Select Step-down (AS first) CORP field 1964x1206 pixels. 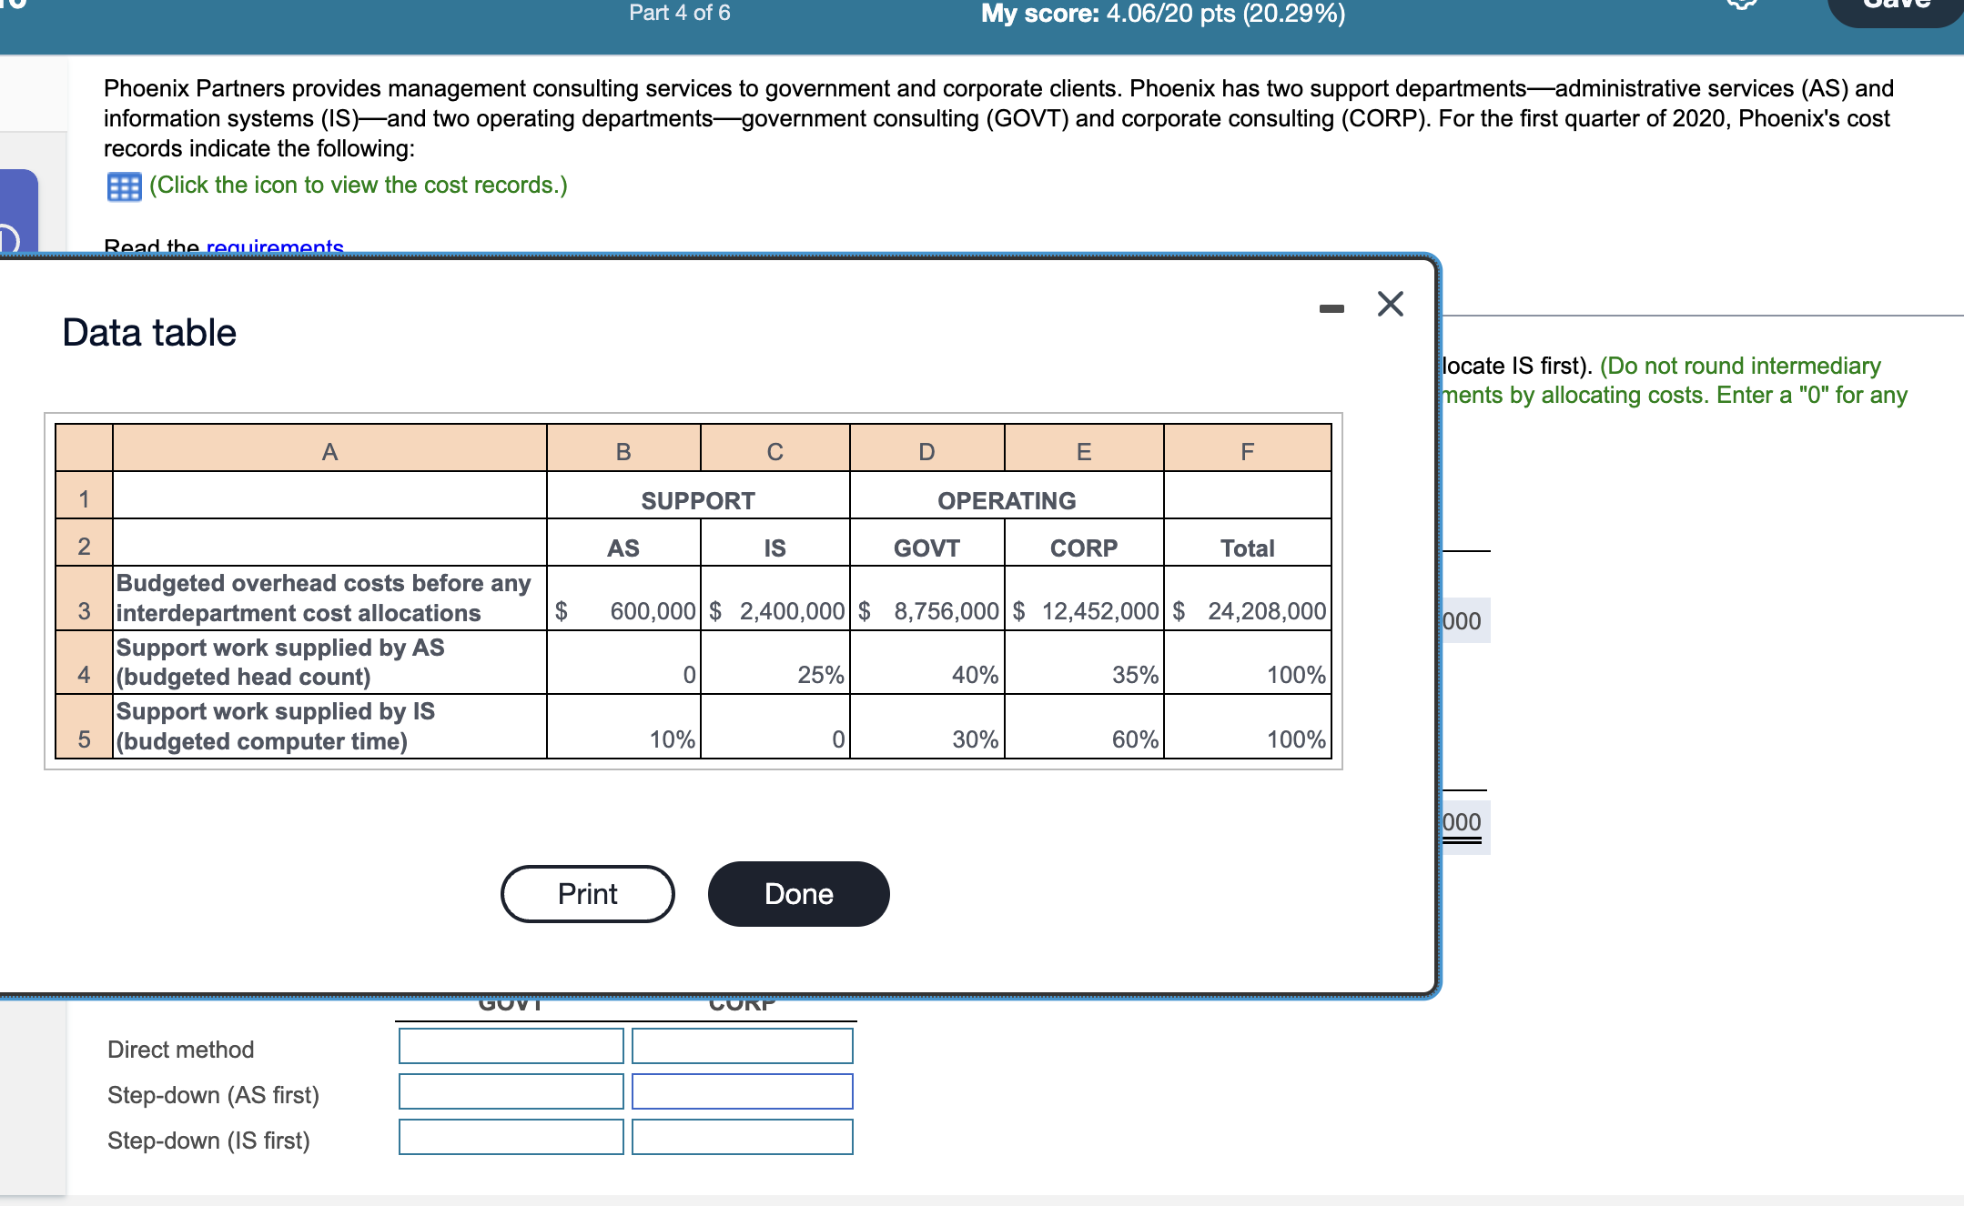742,1091
